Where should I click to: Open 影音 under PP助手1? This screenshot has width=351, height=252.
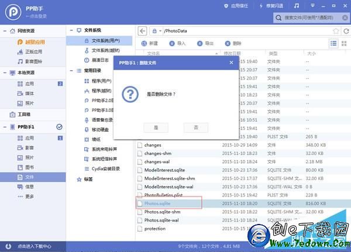tap(26, 148)
